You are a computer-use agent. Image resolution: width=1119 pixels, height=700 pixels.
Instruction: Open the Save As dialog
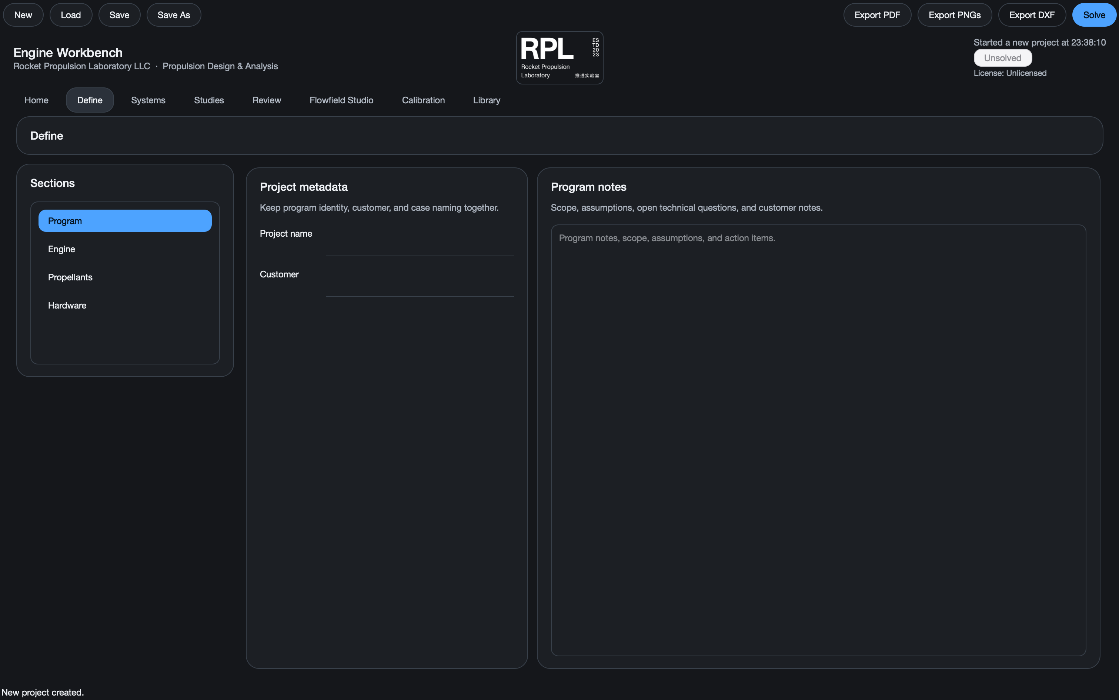(174, 15)
